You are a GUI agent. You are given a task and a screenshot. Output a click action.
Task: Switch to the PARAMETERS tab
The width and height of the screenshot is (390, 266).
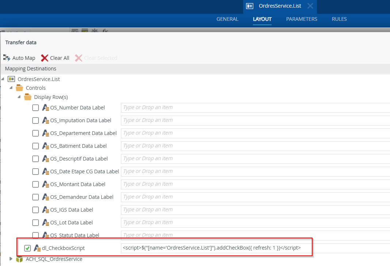(x=302, y=19)
